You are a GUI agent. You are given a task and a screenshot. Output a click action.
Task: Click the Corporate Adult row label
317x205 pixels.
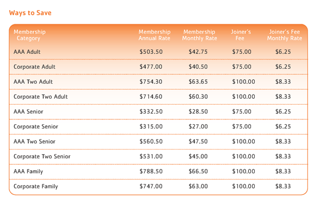coord(34,67)
